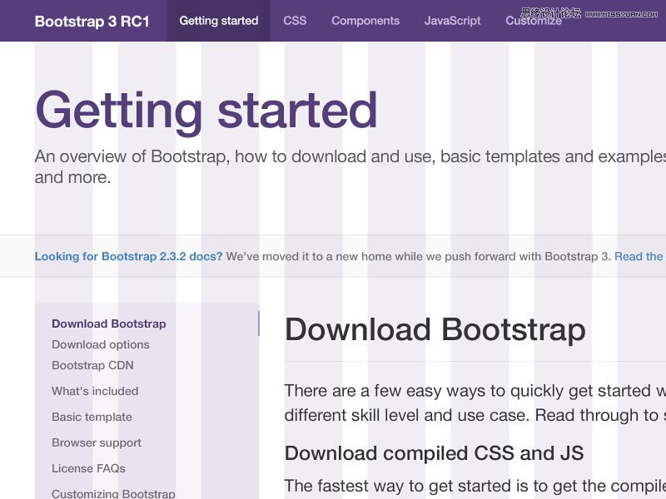Open the Components navbar tab
The image size is (666, 499).
pos(365,21)
